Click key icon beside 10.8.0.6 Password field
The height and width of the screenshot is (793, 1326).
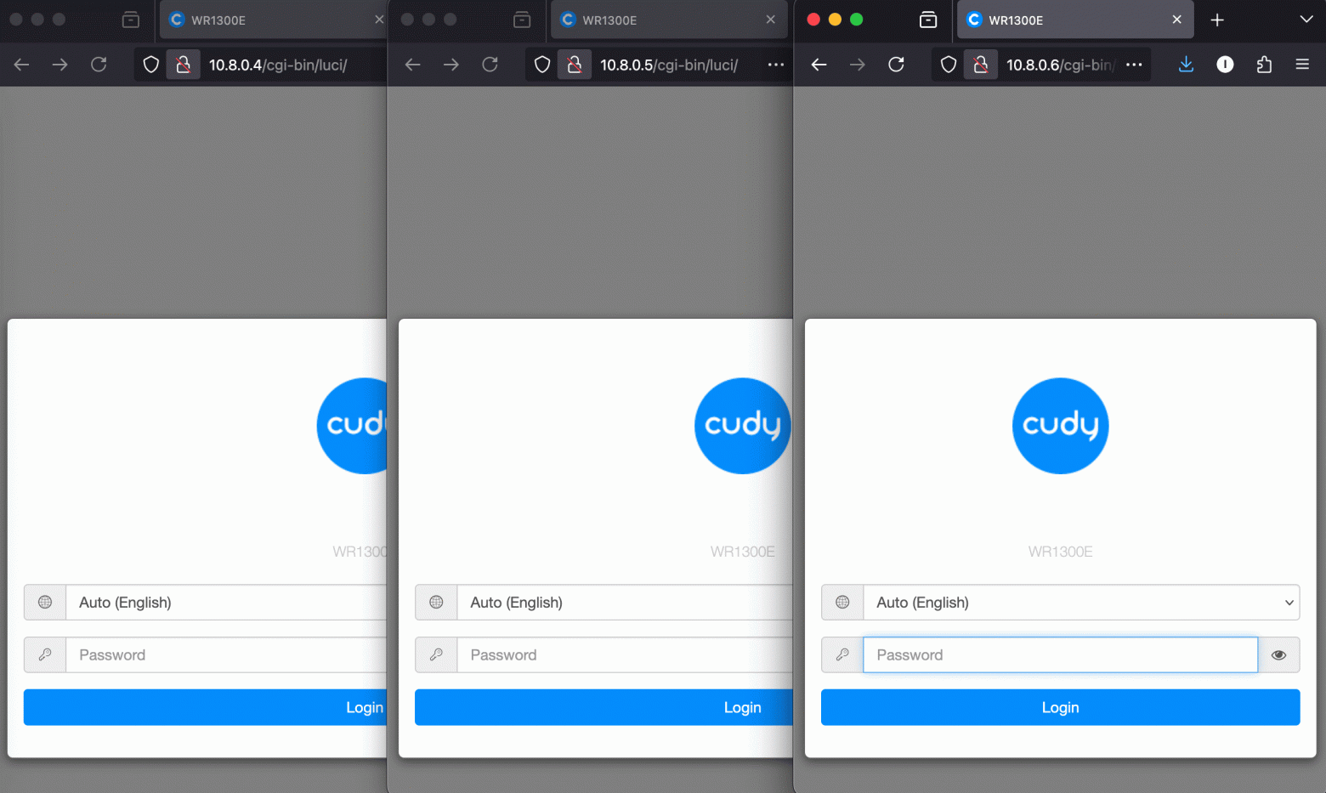[x=842, y=655]
